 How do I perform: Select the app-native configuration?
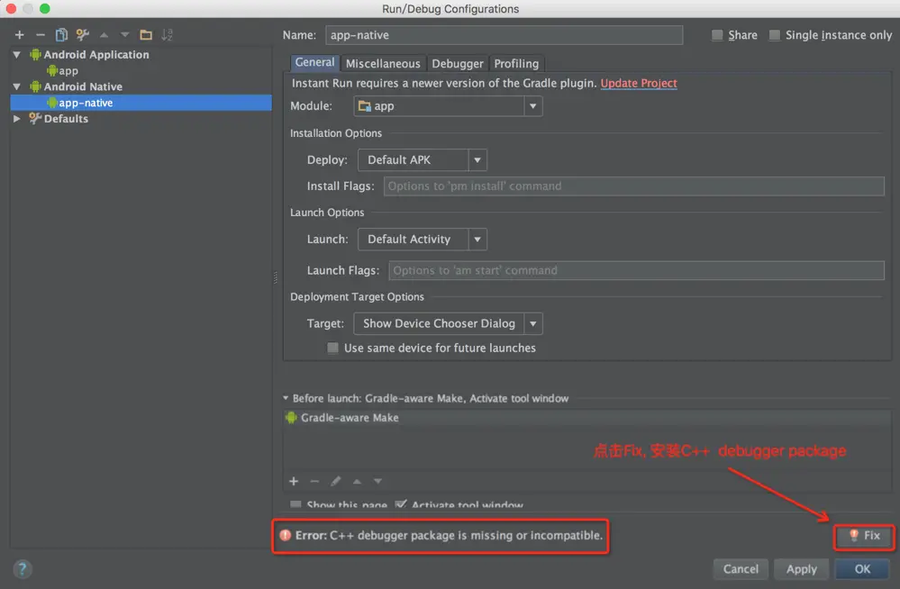pos(141,103)
